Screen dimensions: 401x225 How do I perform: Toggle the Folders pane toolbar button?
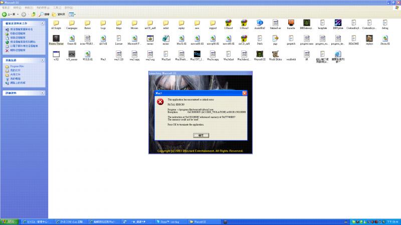59,14
